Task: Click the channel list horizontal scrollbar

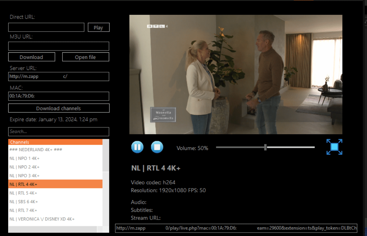Action: click(53, 229)
